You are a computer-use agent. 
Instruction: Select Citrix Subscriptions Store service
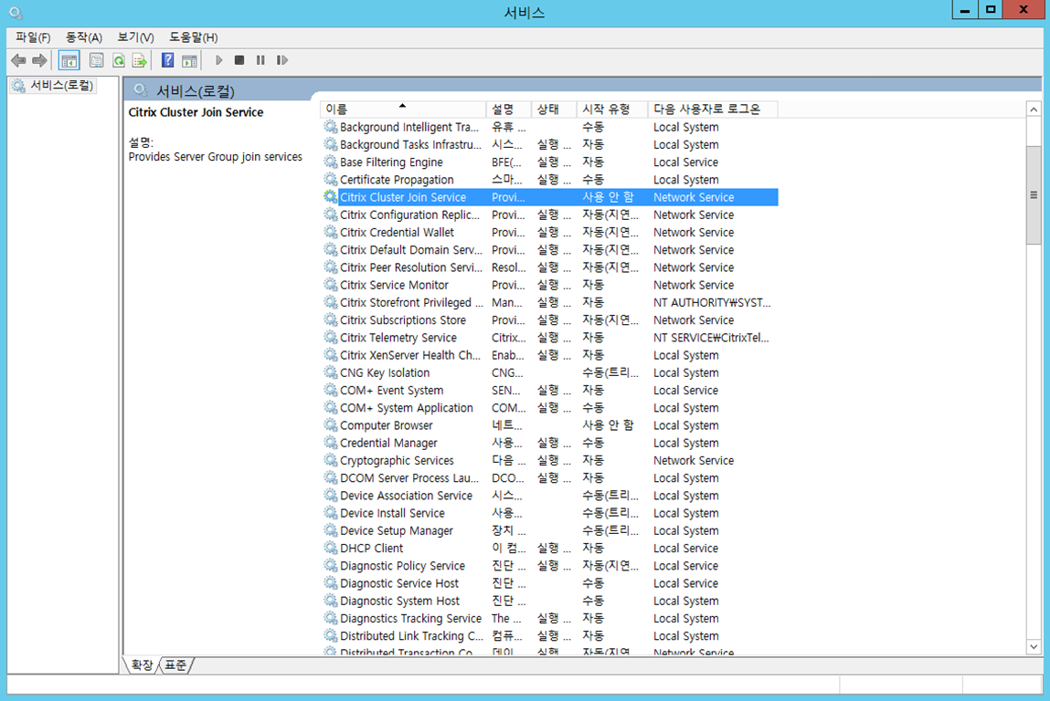[549, 319]
